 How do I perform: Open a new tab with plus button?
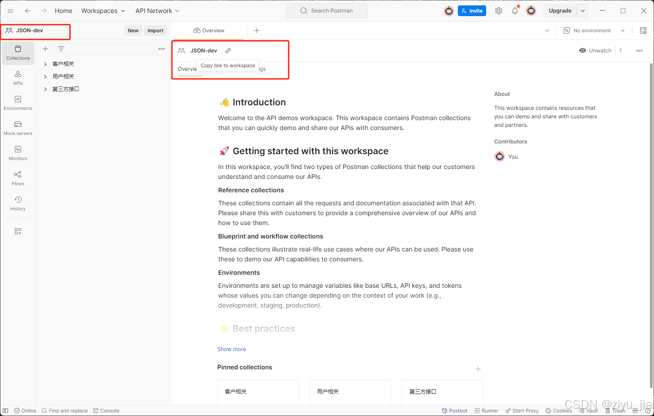click(x=257, y=30)
